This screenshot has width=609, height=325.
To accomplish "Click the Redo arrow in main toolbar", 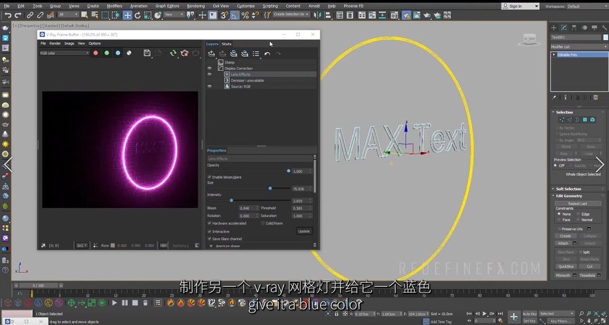I will tap(18, 15).
